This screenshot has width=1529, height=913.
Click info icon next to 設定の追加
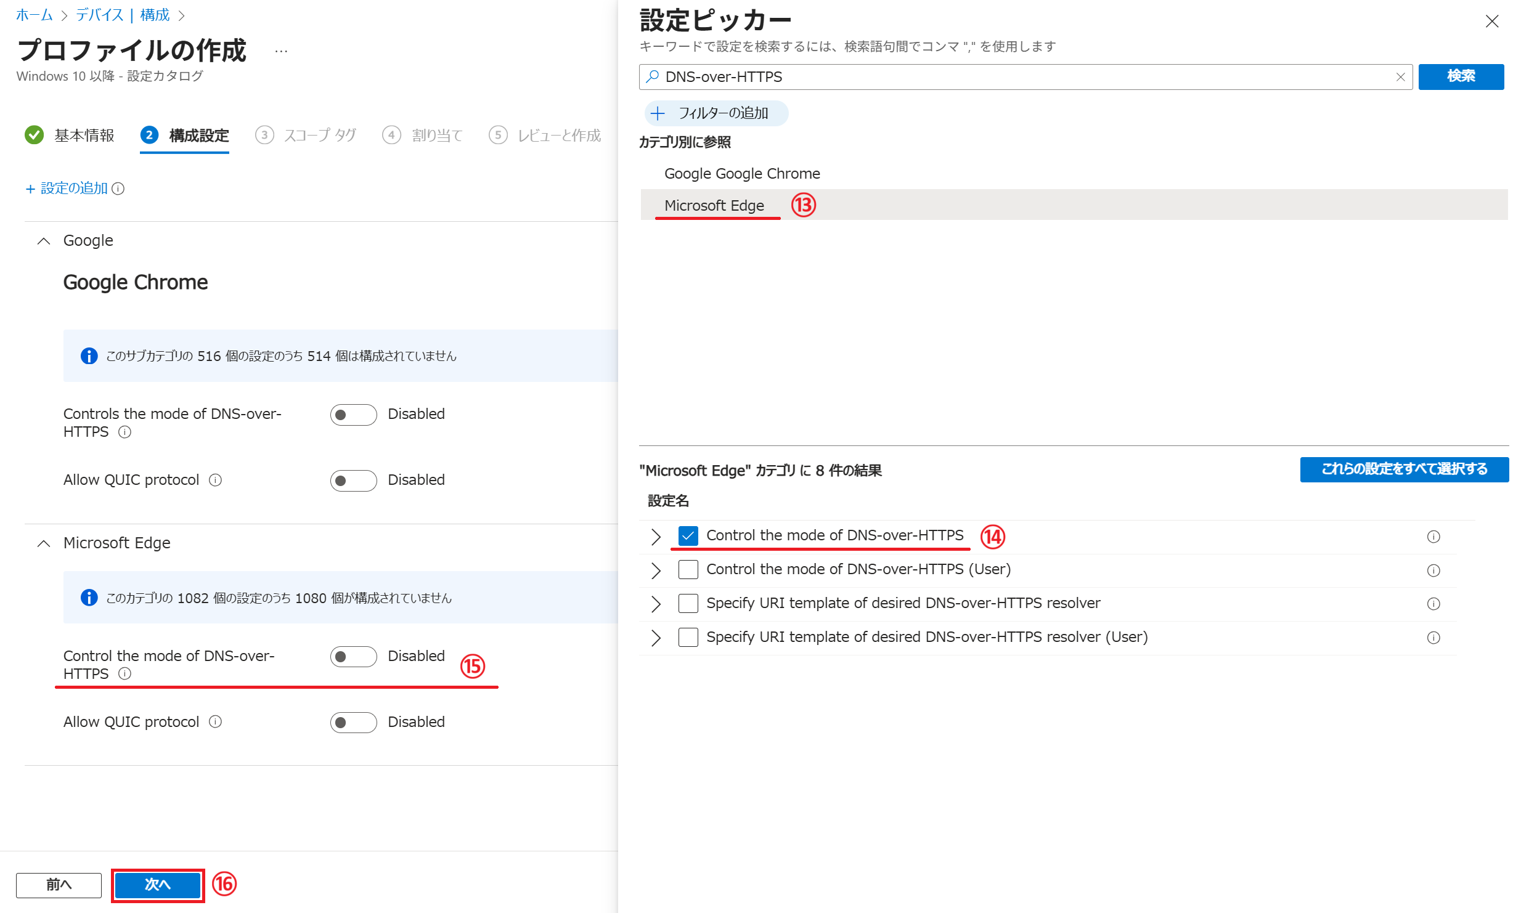118,189
